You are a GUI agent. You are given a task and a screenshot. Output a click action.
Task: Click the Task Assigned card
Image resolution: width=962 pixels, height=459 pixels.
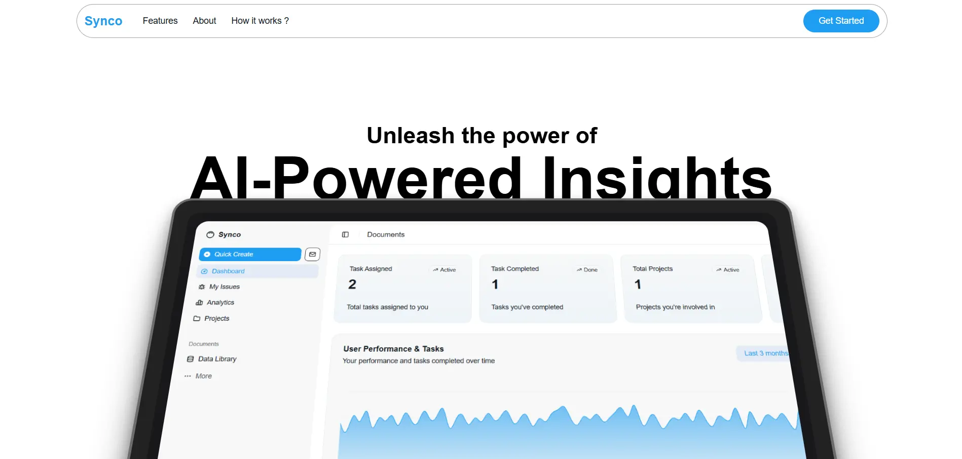click(x=403, y=288)
